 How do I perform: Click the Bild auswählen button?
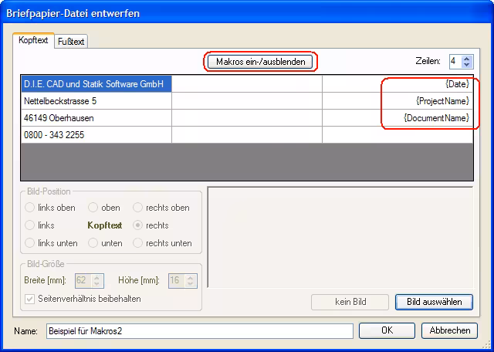434,302
